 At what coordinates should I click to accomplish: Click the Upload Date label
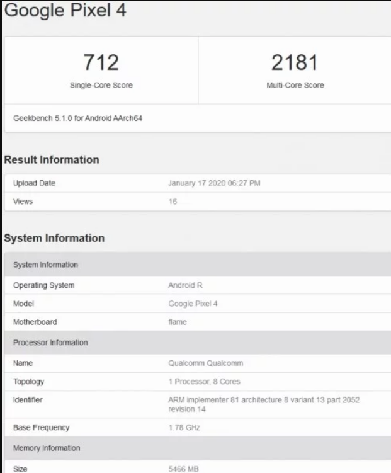coord(35,183)
